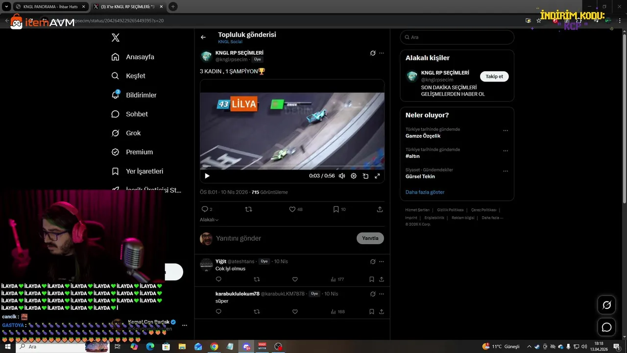Open options for #altın trend
The width and height of the screenshot is (627, 353).
click(506, 151)
